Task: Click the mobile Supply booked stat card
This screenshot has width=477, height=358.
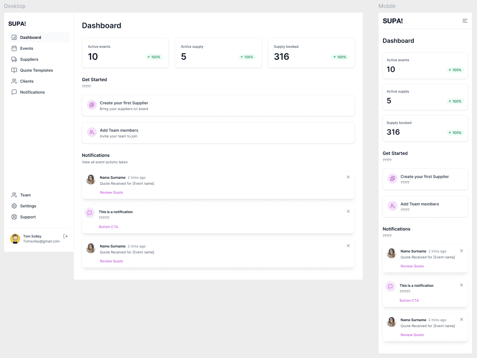Action: [425, 128]
